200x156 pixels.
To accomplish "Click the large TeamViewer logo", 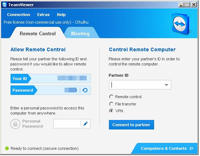I will [x=180, y=24].
